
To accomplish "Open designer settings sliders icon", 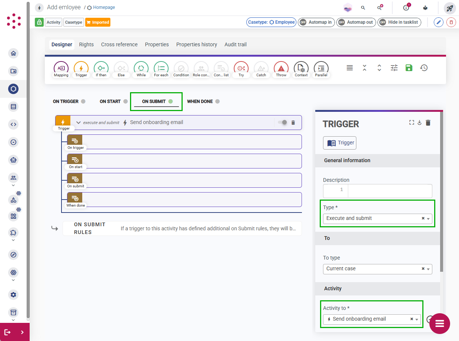I will pos(394,68).
